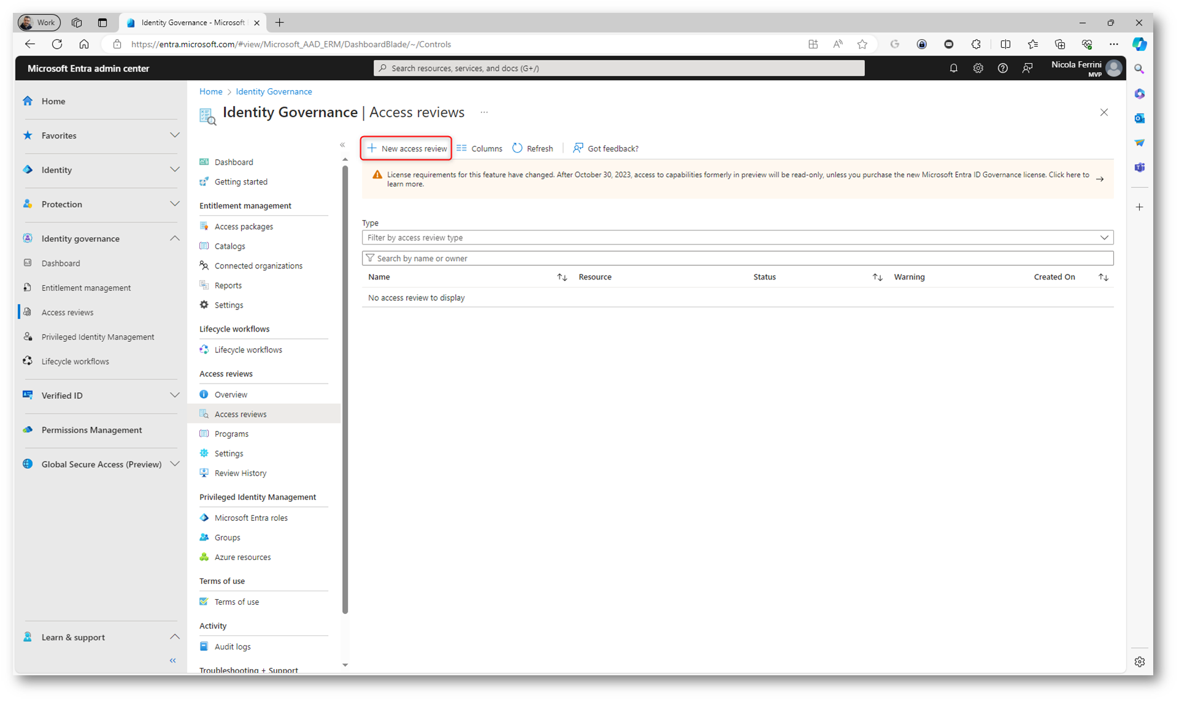Click the Search by name or owner field
The height and width of the screenshot is (701, 1179).
click(x=737, y=259)
